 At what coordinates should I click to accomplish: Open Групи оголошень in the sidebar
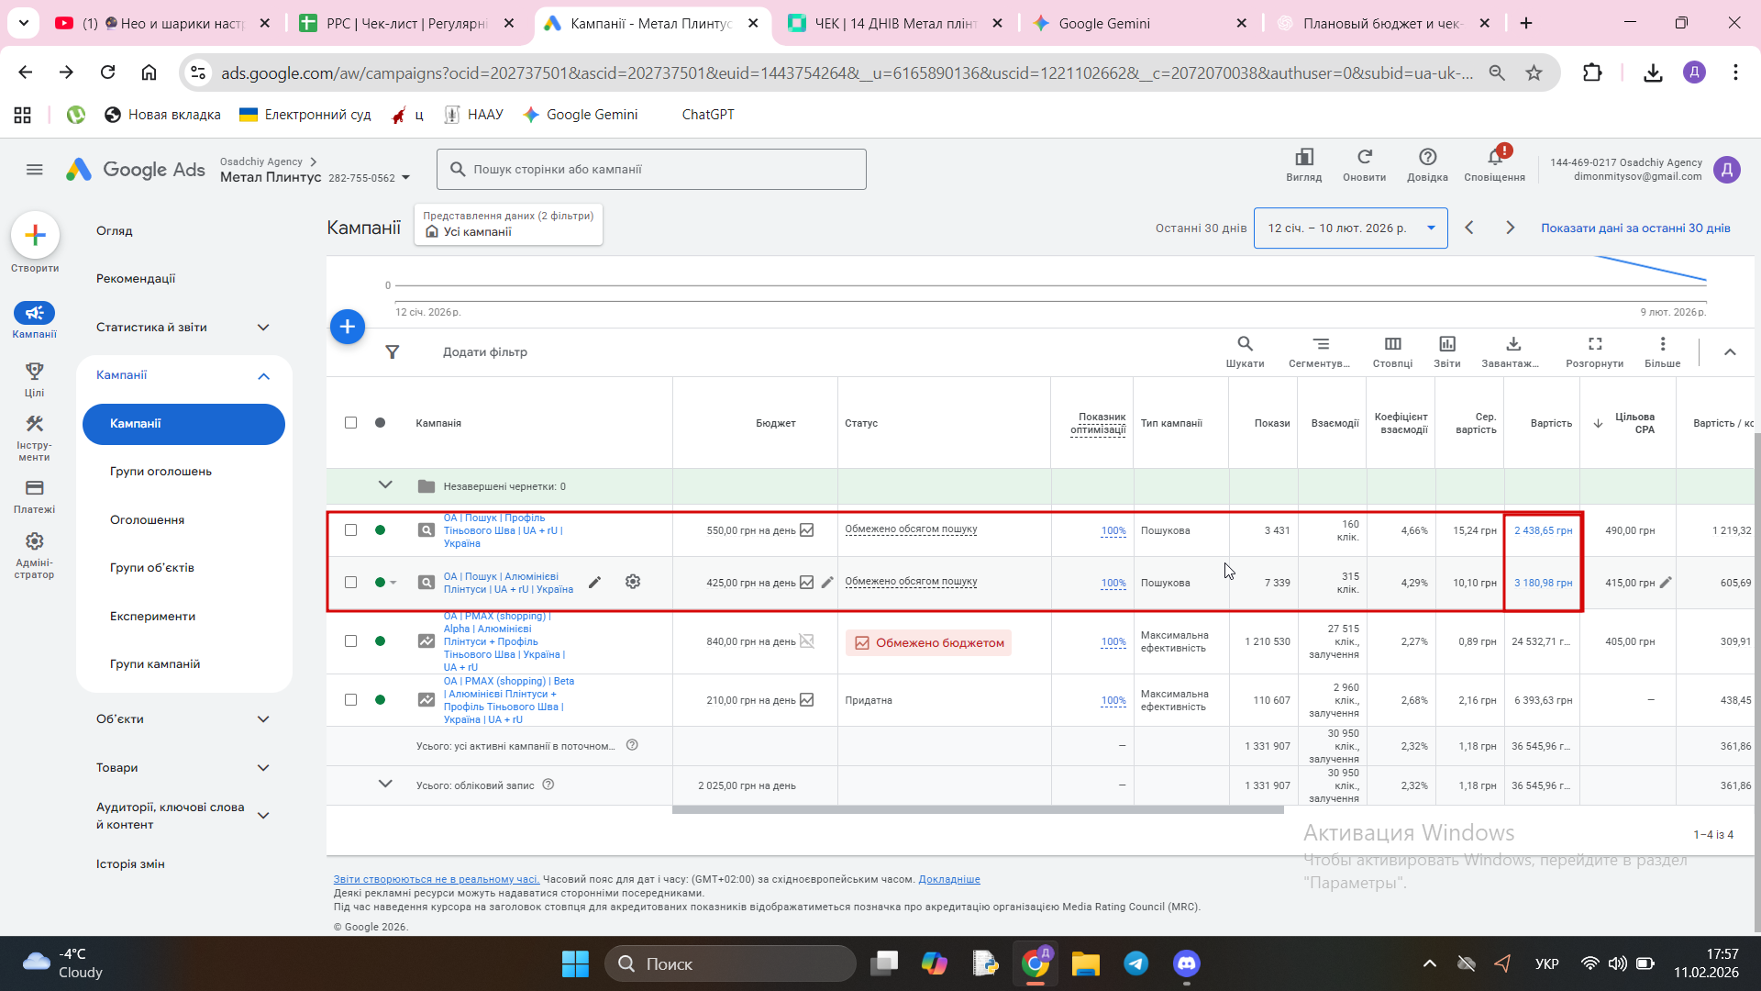coord(161,472)
